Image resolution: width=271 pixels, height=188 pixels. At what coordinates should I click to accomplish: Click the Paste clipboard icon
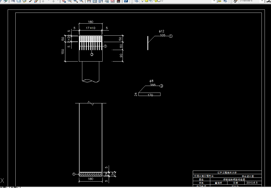(x=25, y=1)
